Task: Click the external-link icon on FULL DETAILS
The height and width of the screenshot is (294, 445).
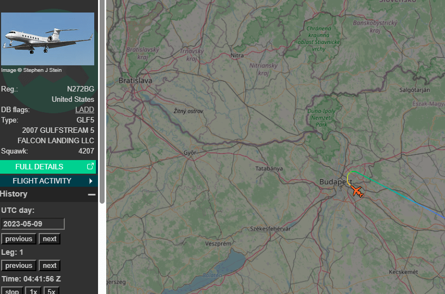Action: click(x=90, y=167)
